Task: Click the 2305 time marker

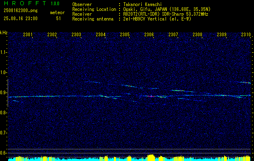Action: click(124, 34)
